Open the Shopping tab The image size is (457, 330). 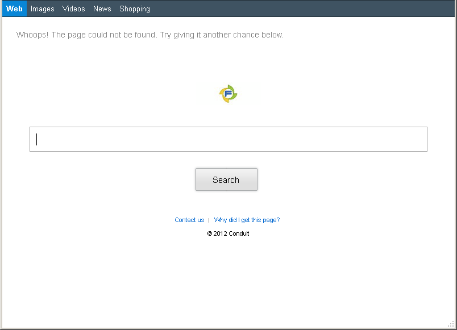[x=135, y=9]
